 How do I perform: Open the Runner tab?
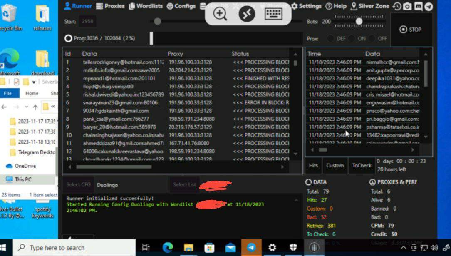(x=78, y=6)
